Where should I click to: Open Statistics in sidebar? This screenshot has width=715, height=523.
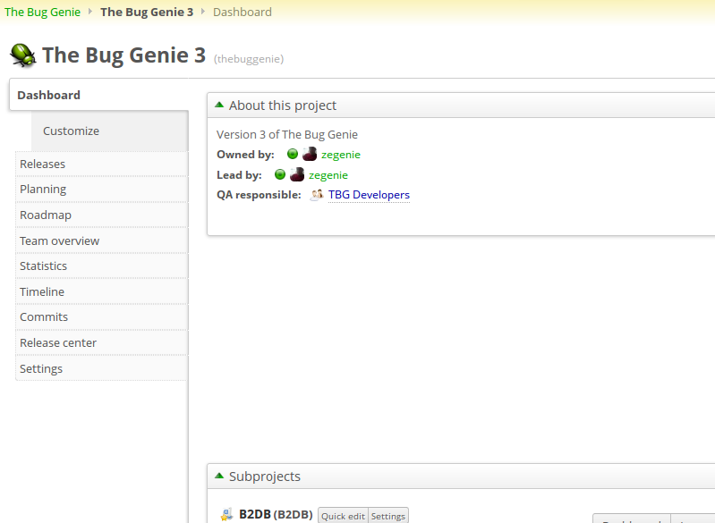[x=102, y=266]
